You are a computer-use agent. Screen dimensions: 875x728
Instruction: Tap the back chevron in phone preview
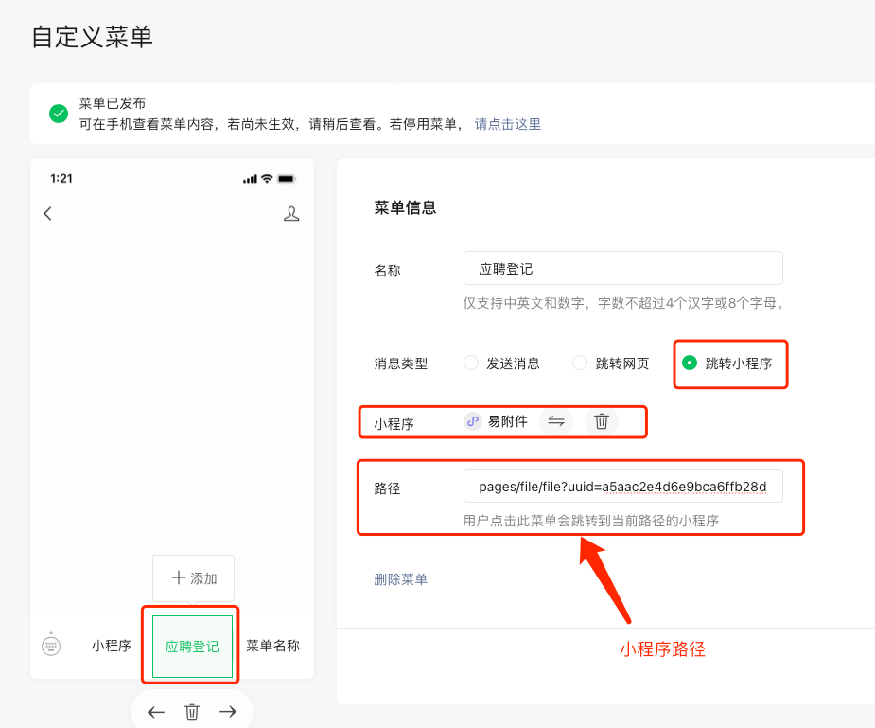pyautogui.click(x=48, y=214)
